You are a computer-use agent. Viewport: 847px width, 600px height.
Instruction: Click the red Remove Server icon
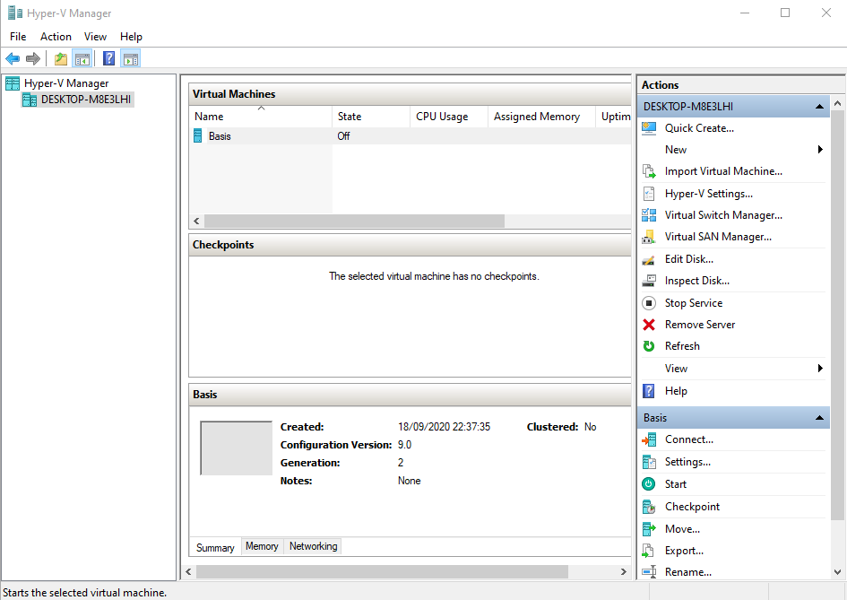point(649,325)
